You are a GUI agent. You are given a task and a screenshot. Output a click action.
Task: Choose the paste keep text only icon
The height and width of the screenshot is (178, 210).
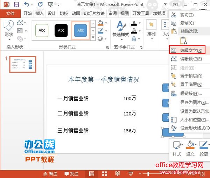coord(183,40)
